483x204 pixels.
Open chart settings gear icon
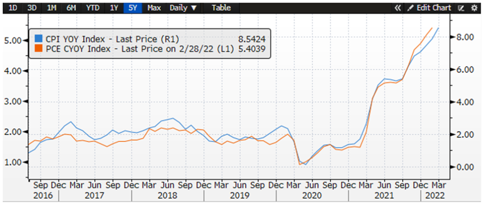coord(474,8)
